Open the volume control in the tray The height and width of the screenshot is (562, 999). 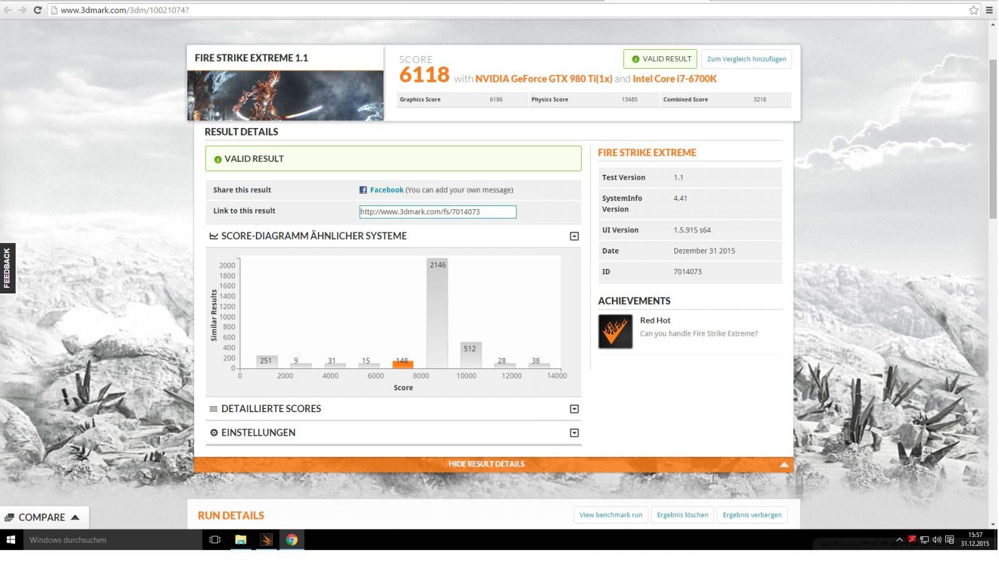[937, 540]
